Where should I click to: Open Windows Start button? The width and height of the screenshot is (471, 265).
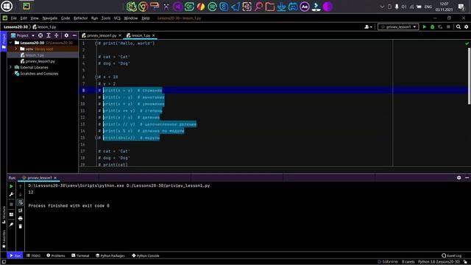7,7
